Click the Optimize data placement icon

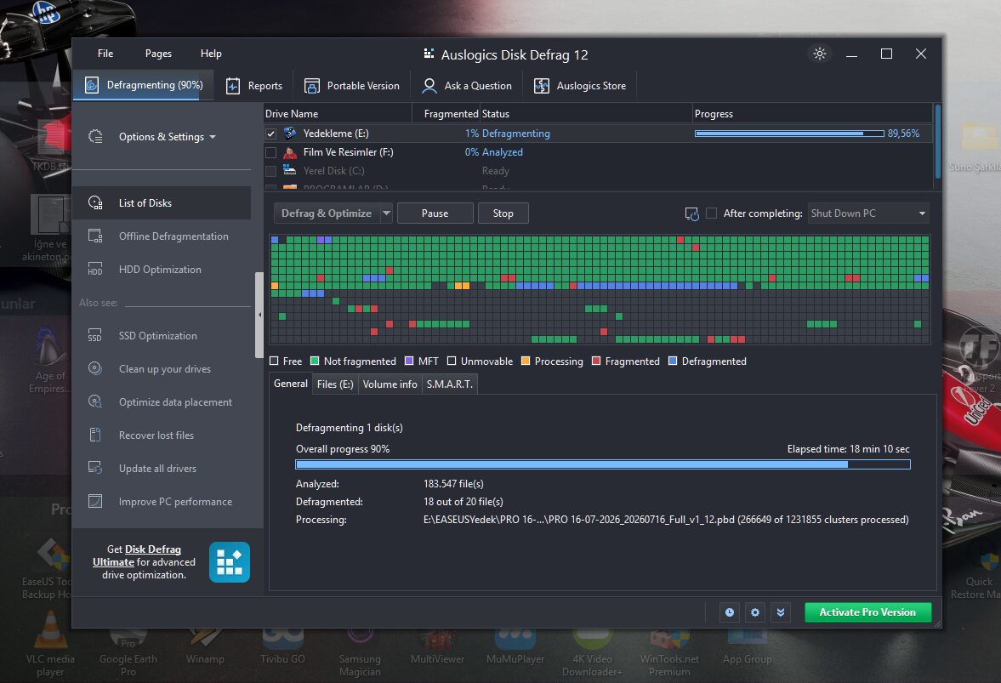(x=95, y=402)
